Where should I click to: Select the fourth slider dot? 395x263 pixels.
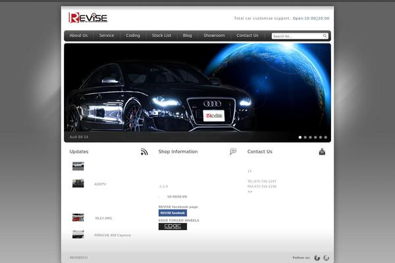(315, 137)
